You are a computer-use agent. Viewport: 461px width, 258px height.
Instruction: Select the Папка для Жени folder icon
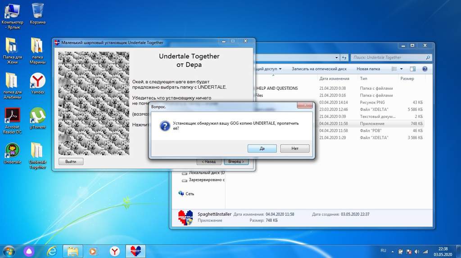point(12,51)
